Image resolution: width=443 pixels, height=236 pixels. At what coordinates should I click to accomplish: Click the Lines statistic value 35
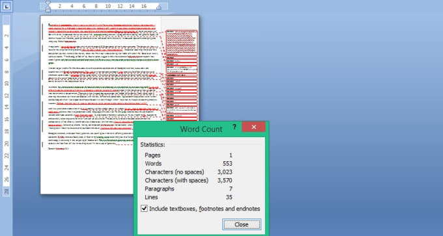pyautogui.click(x=229, y=197)
